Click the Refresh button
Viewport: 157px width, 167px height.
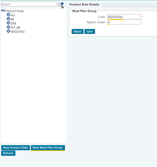8,153
